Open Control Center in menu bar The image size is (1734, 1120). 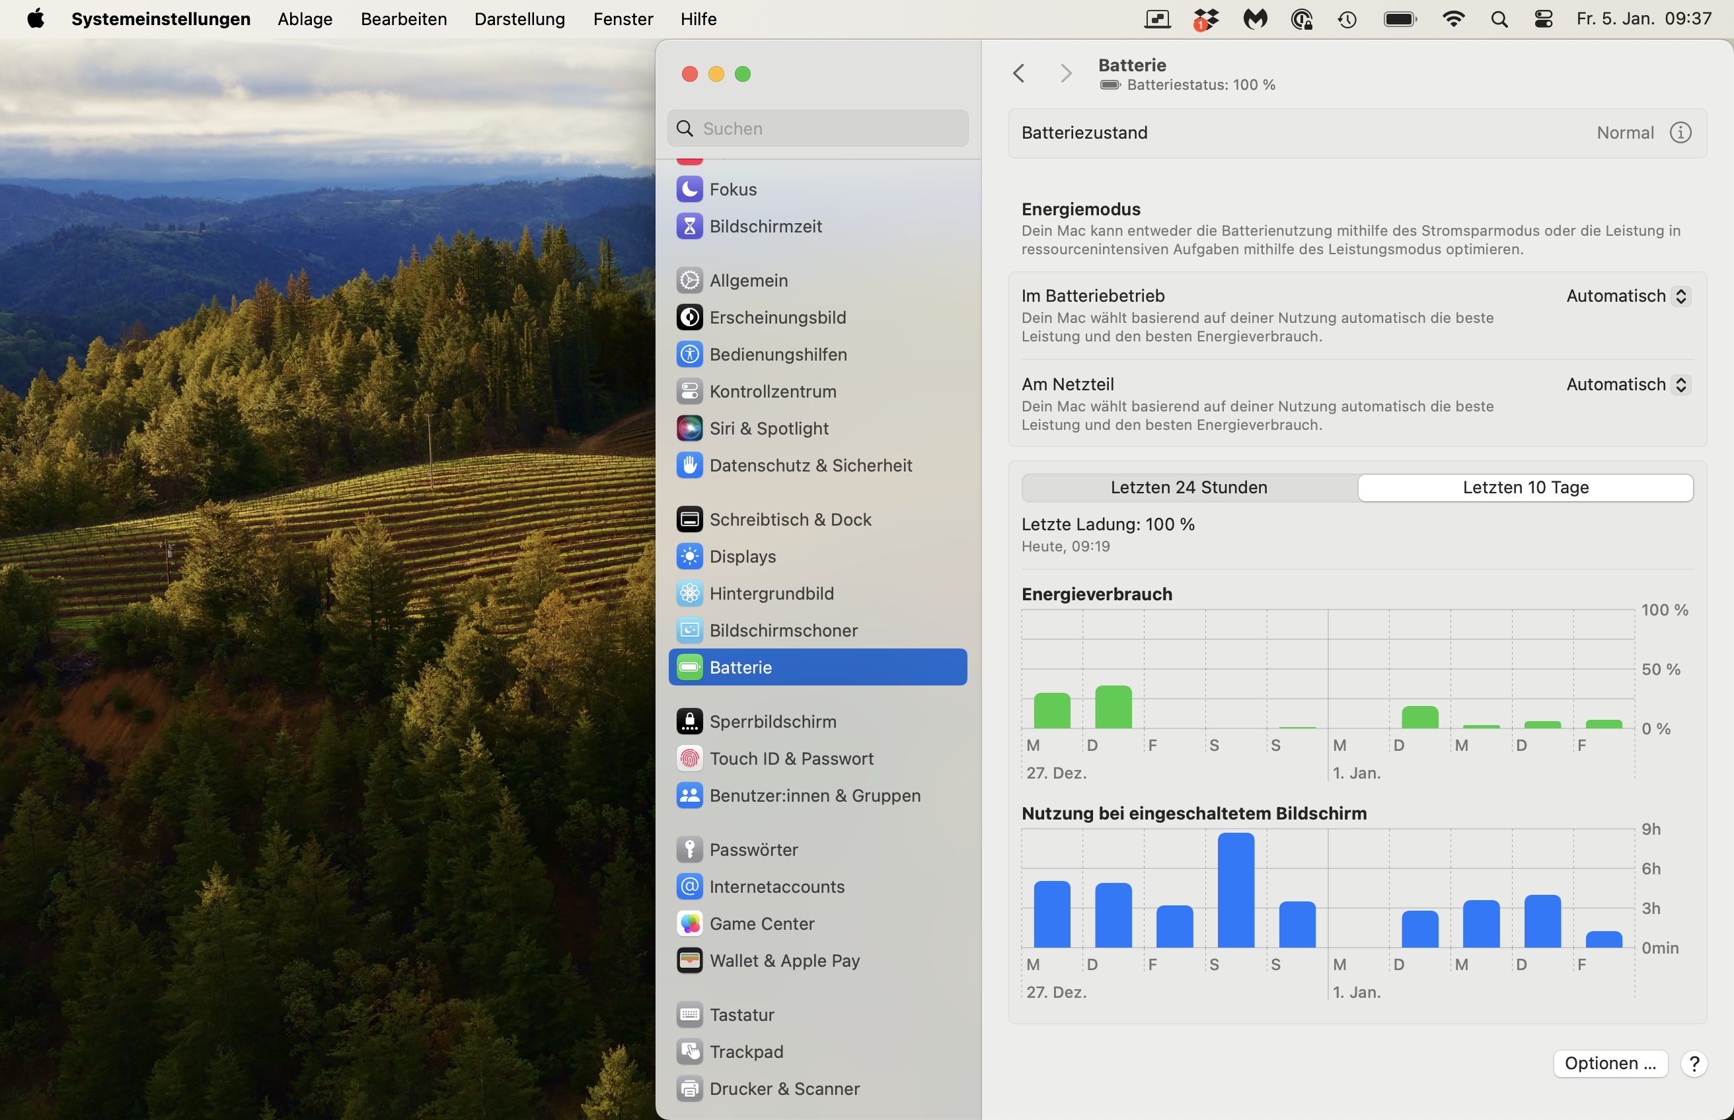(1544, 19)
